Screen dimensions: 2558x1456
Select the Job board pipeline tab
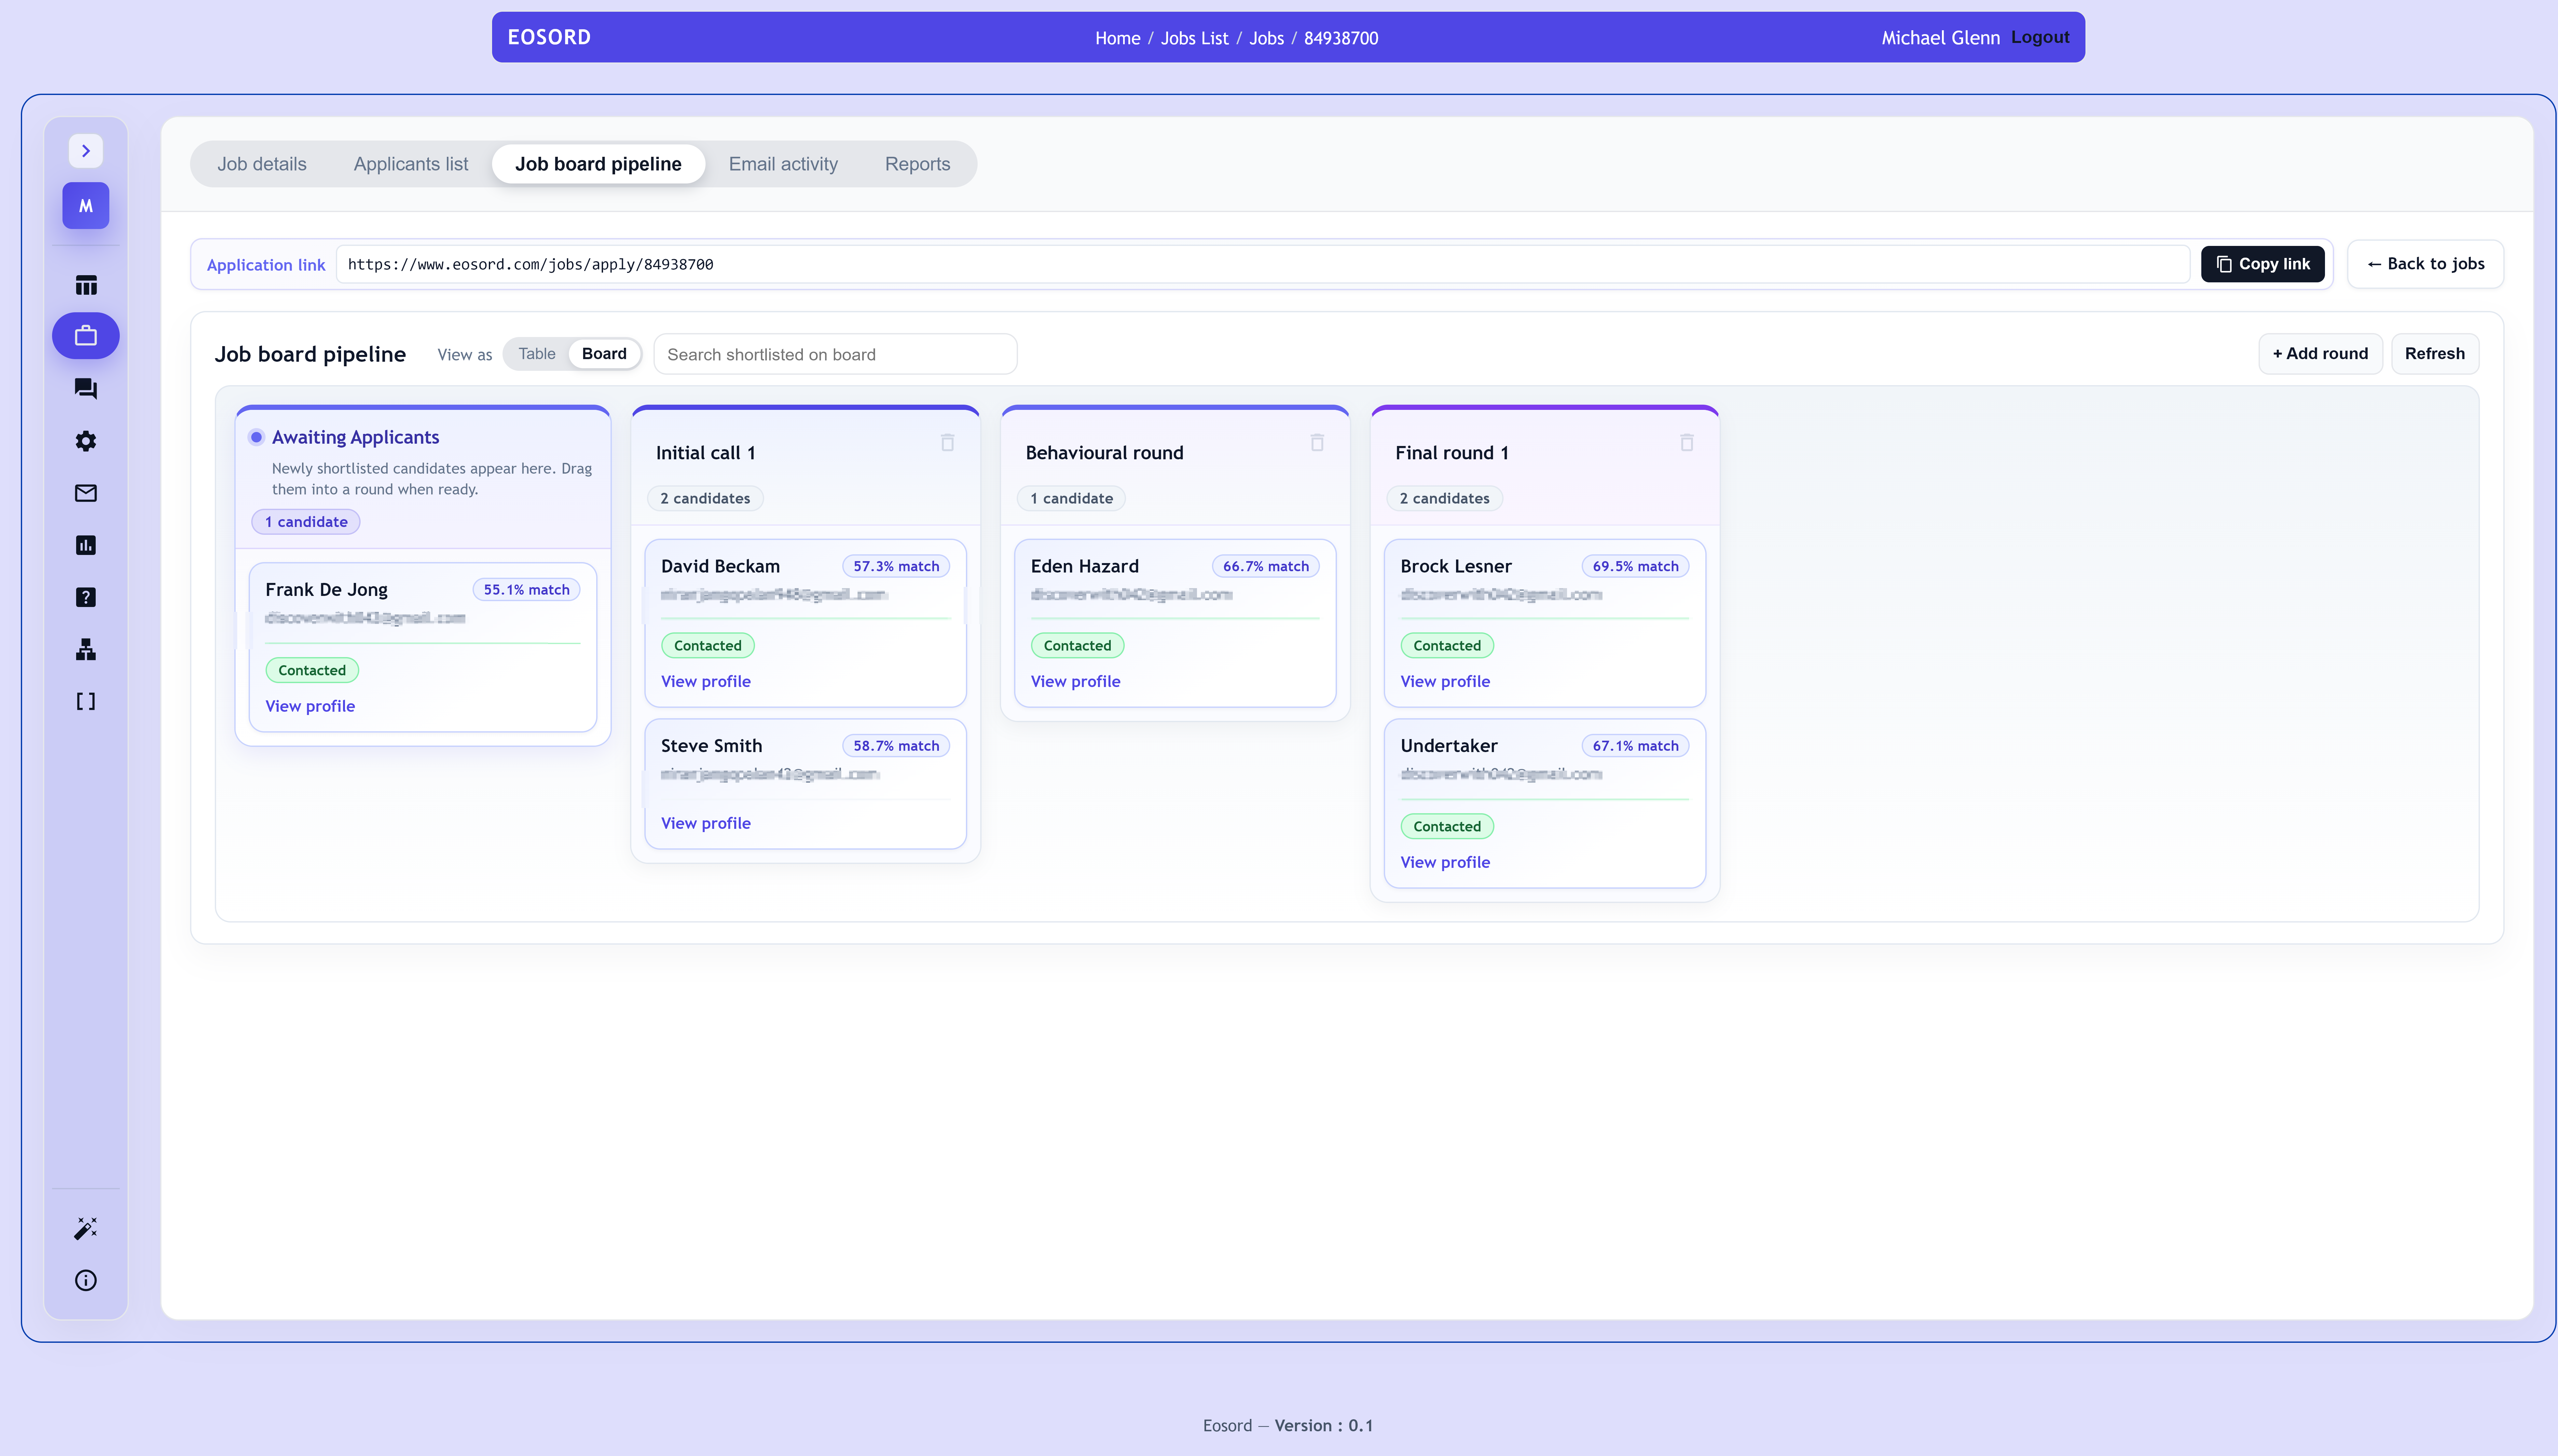[598, 164]
